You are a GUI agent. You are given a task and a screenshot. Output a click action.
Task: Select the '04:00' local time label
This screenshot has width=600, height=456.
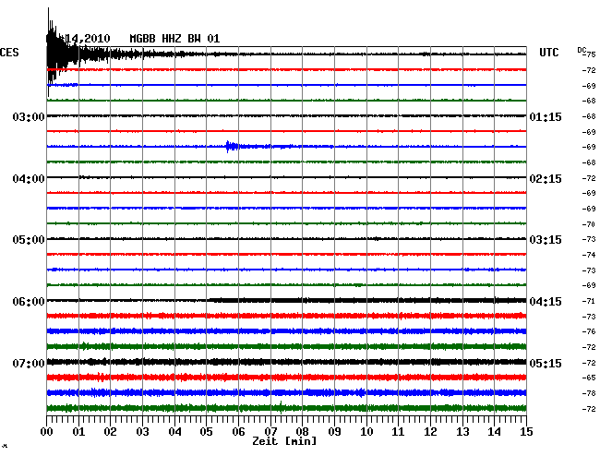29,179
